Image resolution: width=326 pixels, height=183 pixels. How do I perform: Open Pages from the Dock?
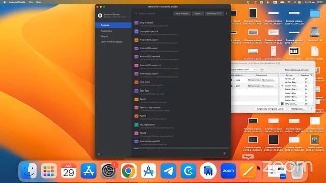[248, 171]
